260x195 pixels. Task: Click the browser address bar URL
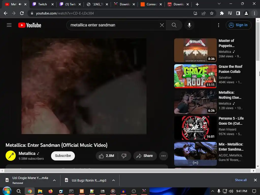(x=65, y=13)
